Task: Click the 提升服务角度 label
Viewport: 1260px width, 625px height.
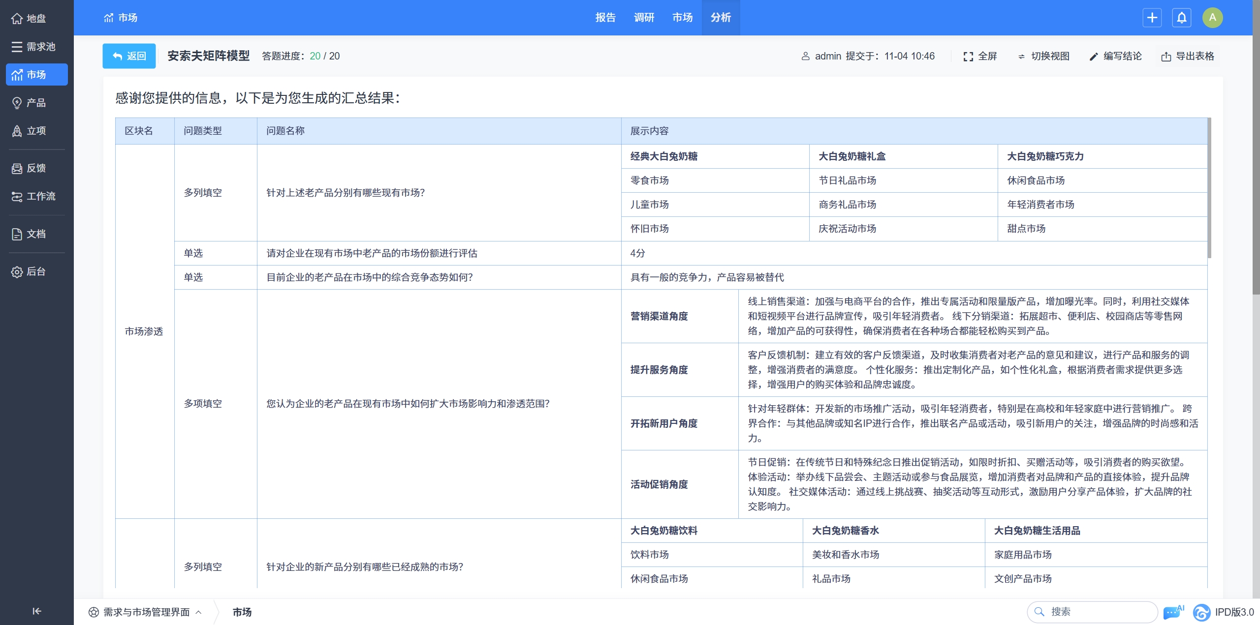Action: click(659, 370)
